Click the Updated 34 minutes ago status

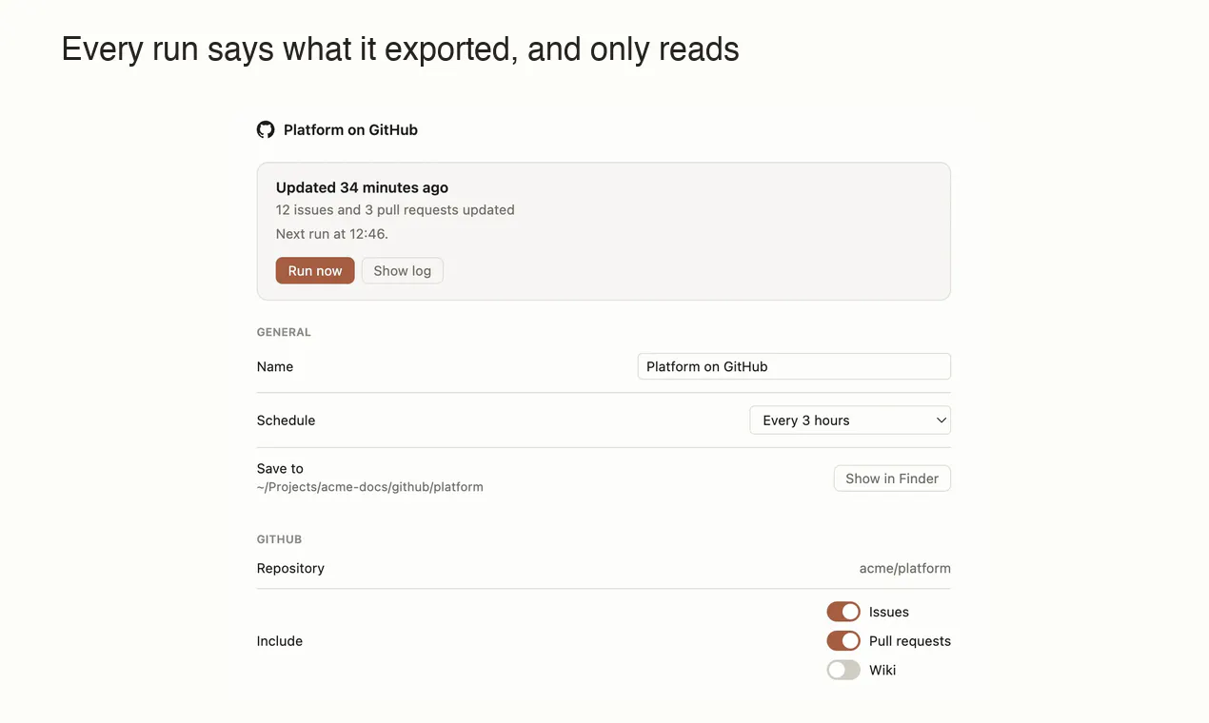click(362, 187)
